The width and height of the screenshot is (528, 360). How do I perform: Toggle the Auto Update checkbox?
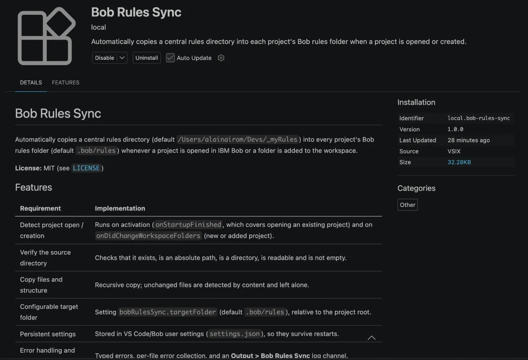[170, 58]
